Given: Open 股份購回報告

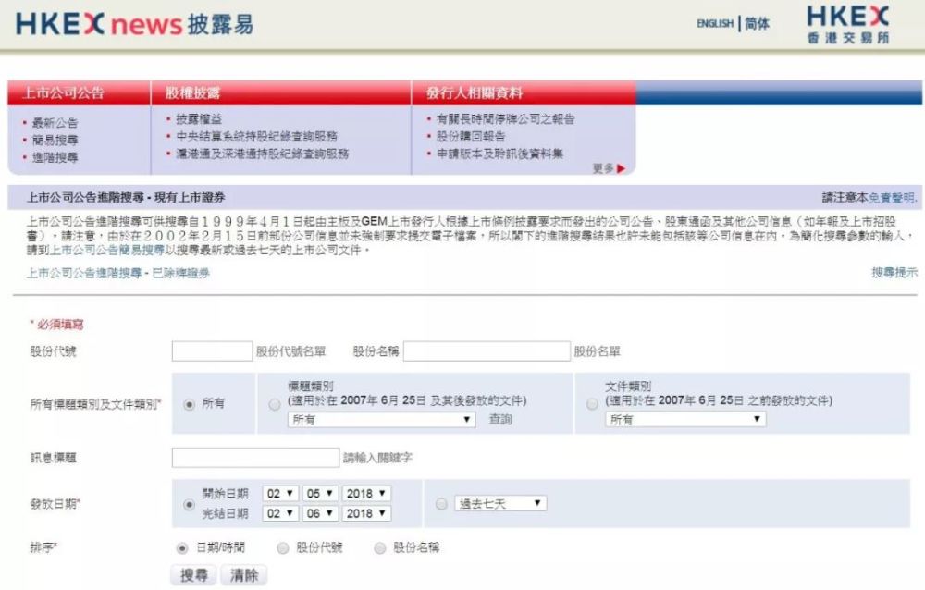Looking at the screenshot, I should click(x=471, y=136).
